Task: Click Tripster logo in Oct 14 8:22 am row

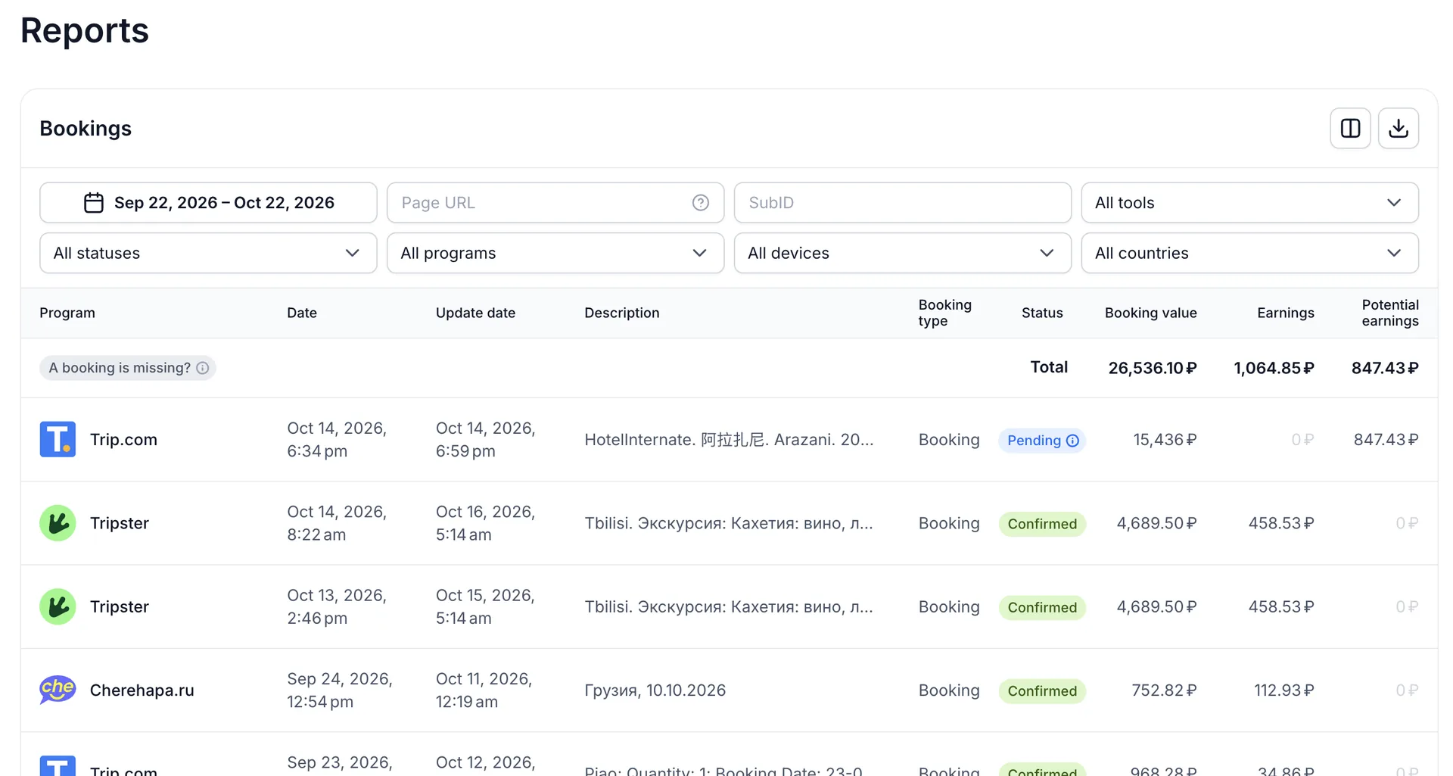Action: pyautogui.click(x=58, y=523)
